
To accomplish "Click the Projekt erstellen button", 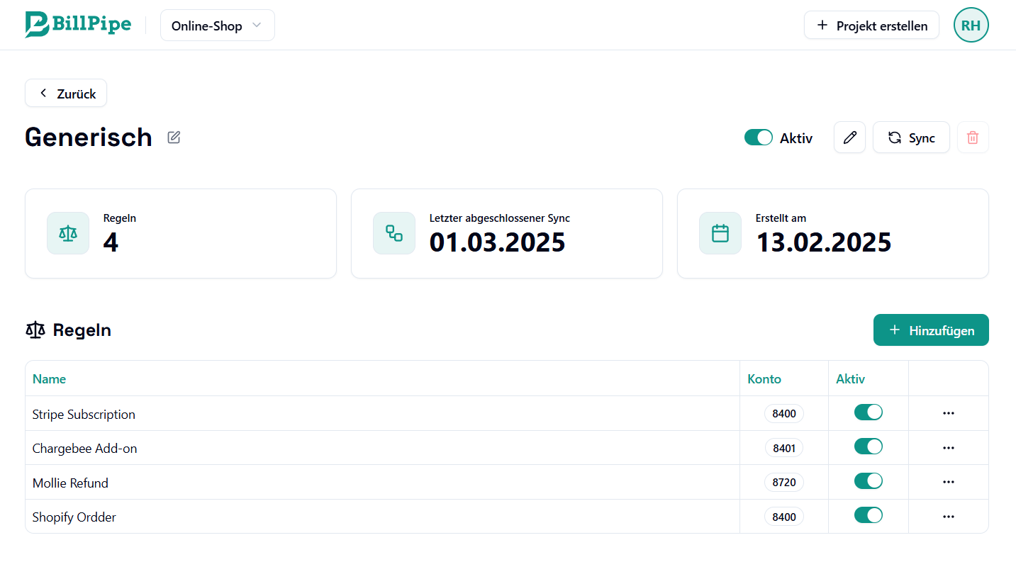I will 871,26.
